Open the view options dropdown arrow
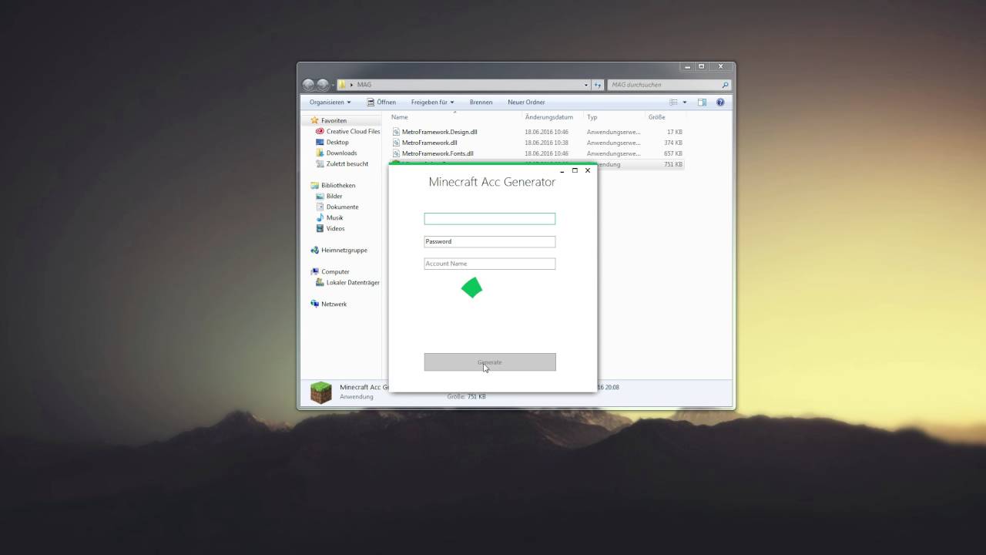Viewport: 986px width, 555px height. coord(684,102)
